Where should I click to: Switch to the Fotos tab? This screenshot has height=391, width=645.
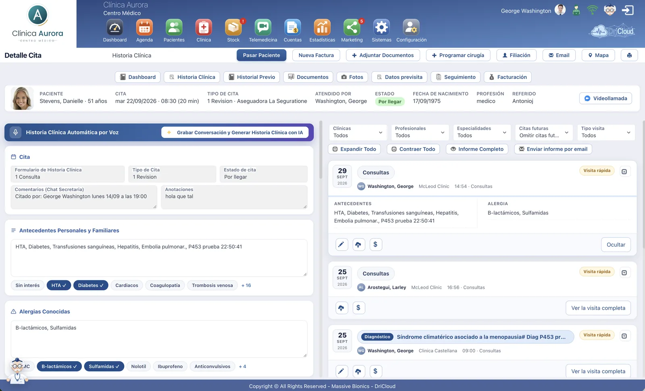pos(352,77)
